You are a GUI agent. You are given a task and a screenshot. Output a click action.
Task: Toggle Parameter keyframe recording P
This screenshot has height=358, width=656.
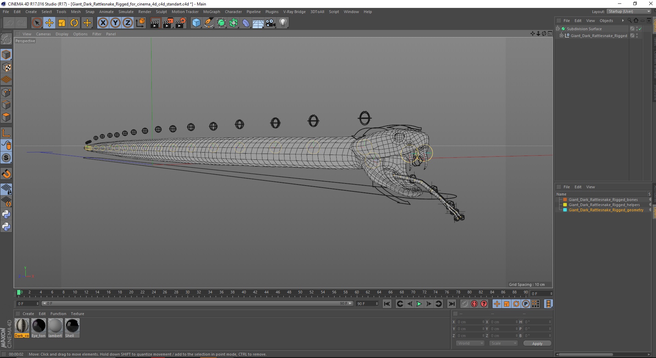[526, 304]
